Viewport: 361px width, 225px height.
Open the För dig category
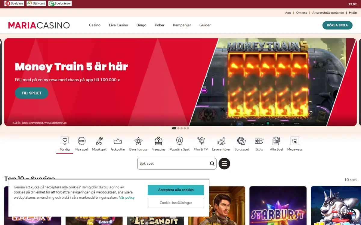pos(65,144)
